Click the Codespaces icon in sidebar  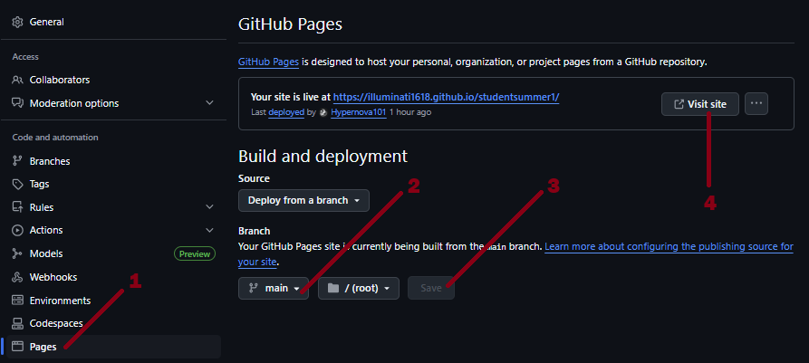17,323
